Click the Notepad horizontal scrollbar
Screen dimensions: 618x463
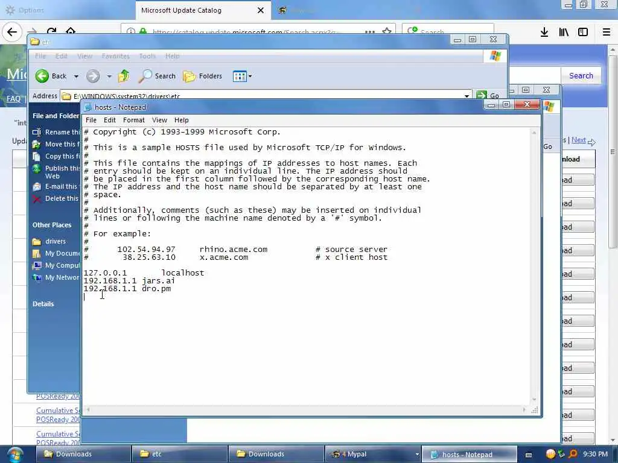[306, 409]
